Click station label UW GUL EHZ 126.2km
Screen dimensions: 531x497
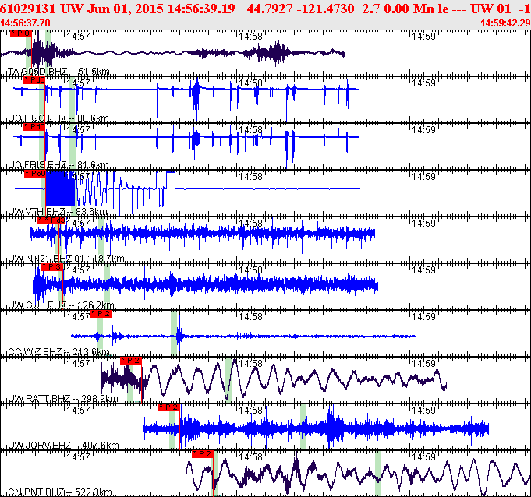pos(61,305)
